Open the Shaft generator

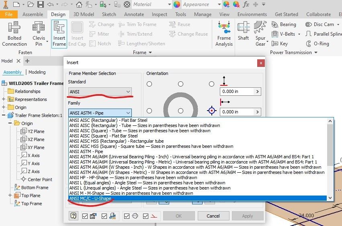point(243,31)
